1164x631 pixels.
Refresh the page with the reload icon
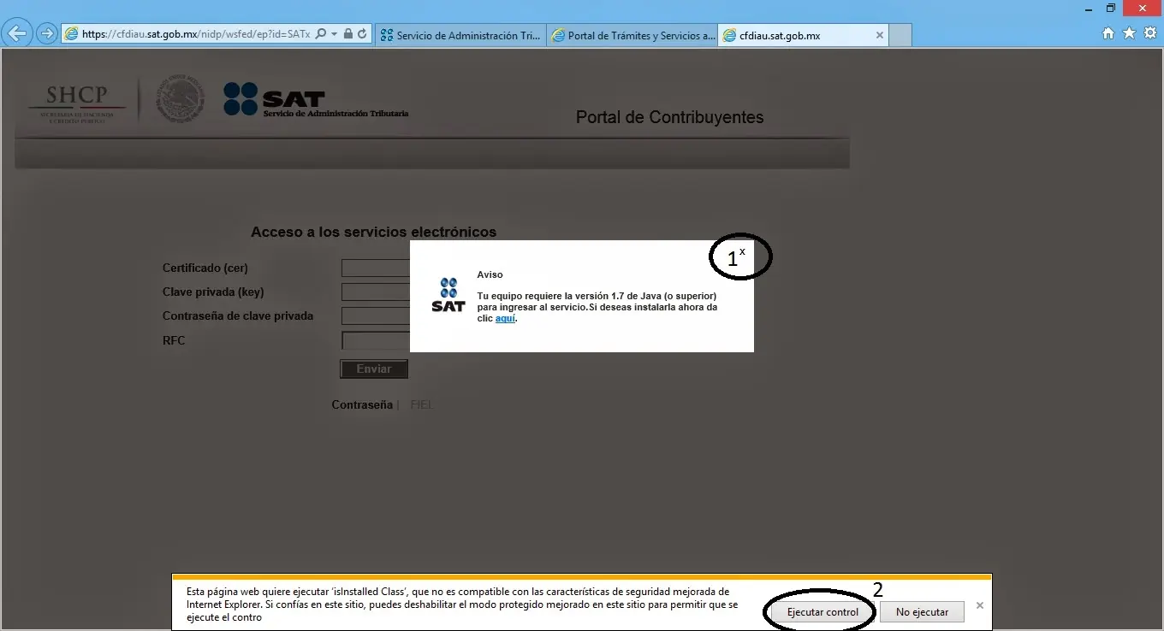[x=362, y=35]
